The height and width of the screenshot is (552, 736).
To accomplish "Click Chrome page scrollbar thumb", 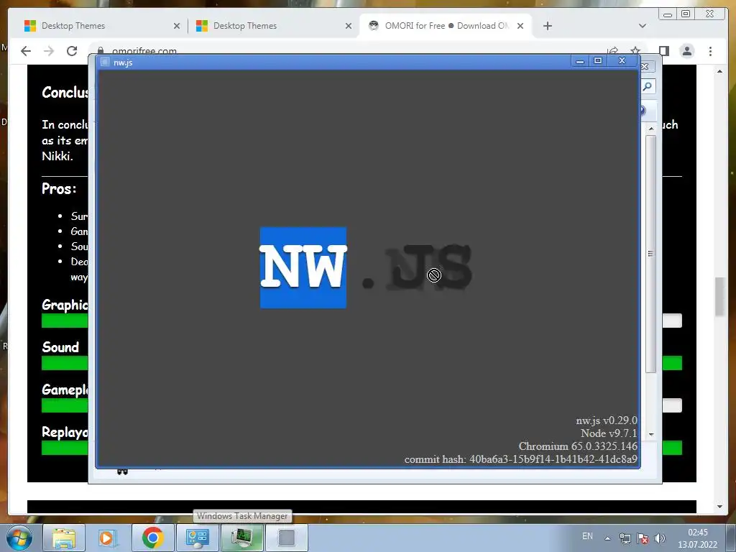I will 720,297.
